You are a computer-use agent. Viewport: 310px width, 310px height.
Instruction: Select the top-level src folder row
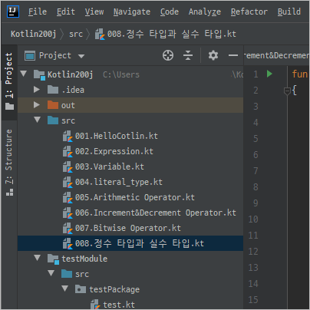pos(130,120)
